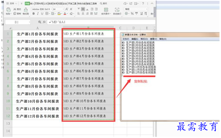
Task: Click the Paste (粘贴) icon
Action: [8, 9]
